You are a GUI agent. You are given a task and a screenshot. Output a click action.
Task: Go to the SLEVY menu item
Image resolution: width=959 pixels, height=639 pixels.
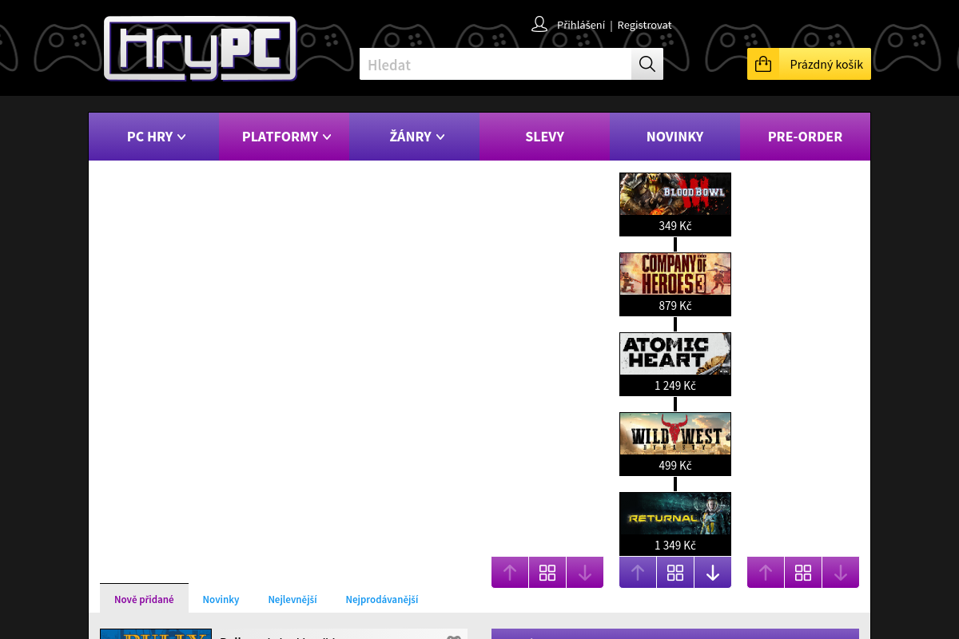pos(544,137)
